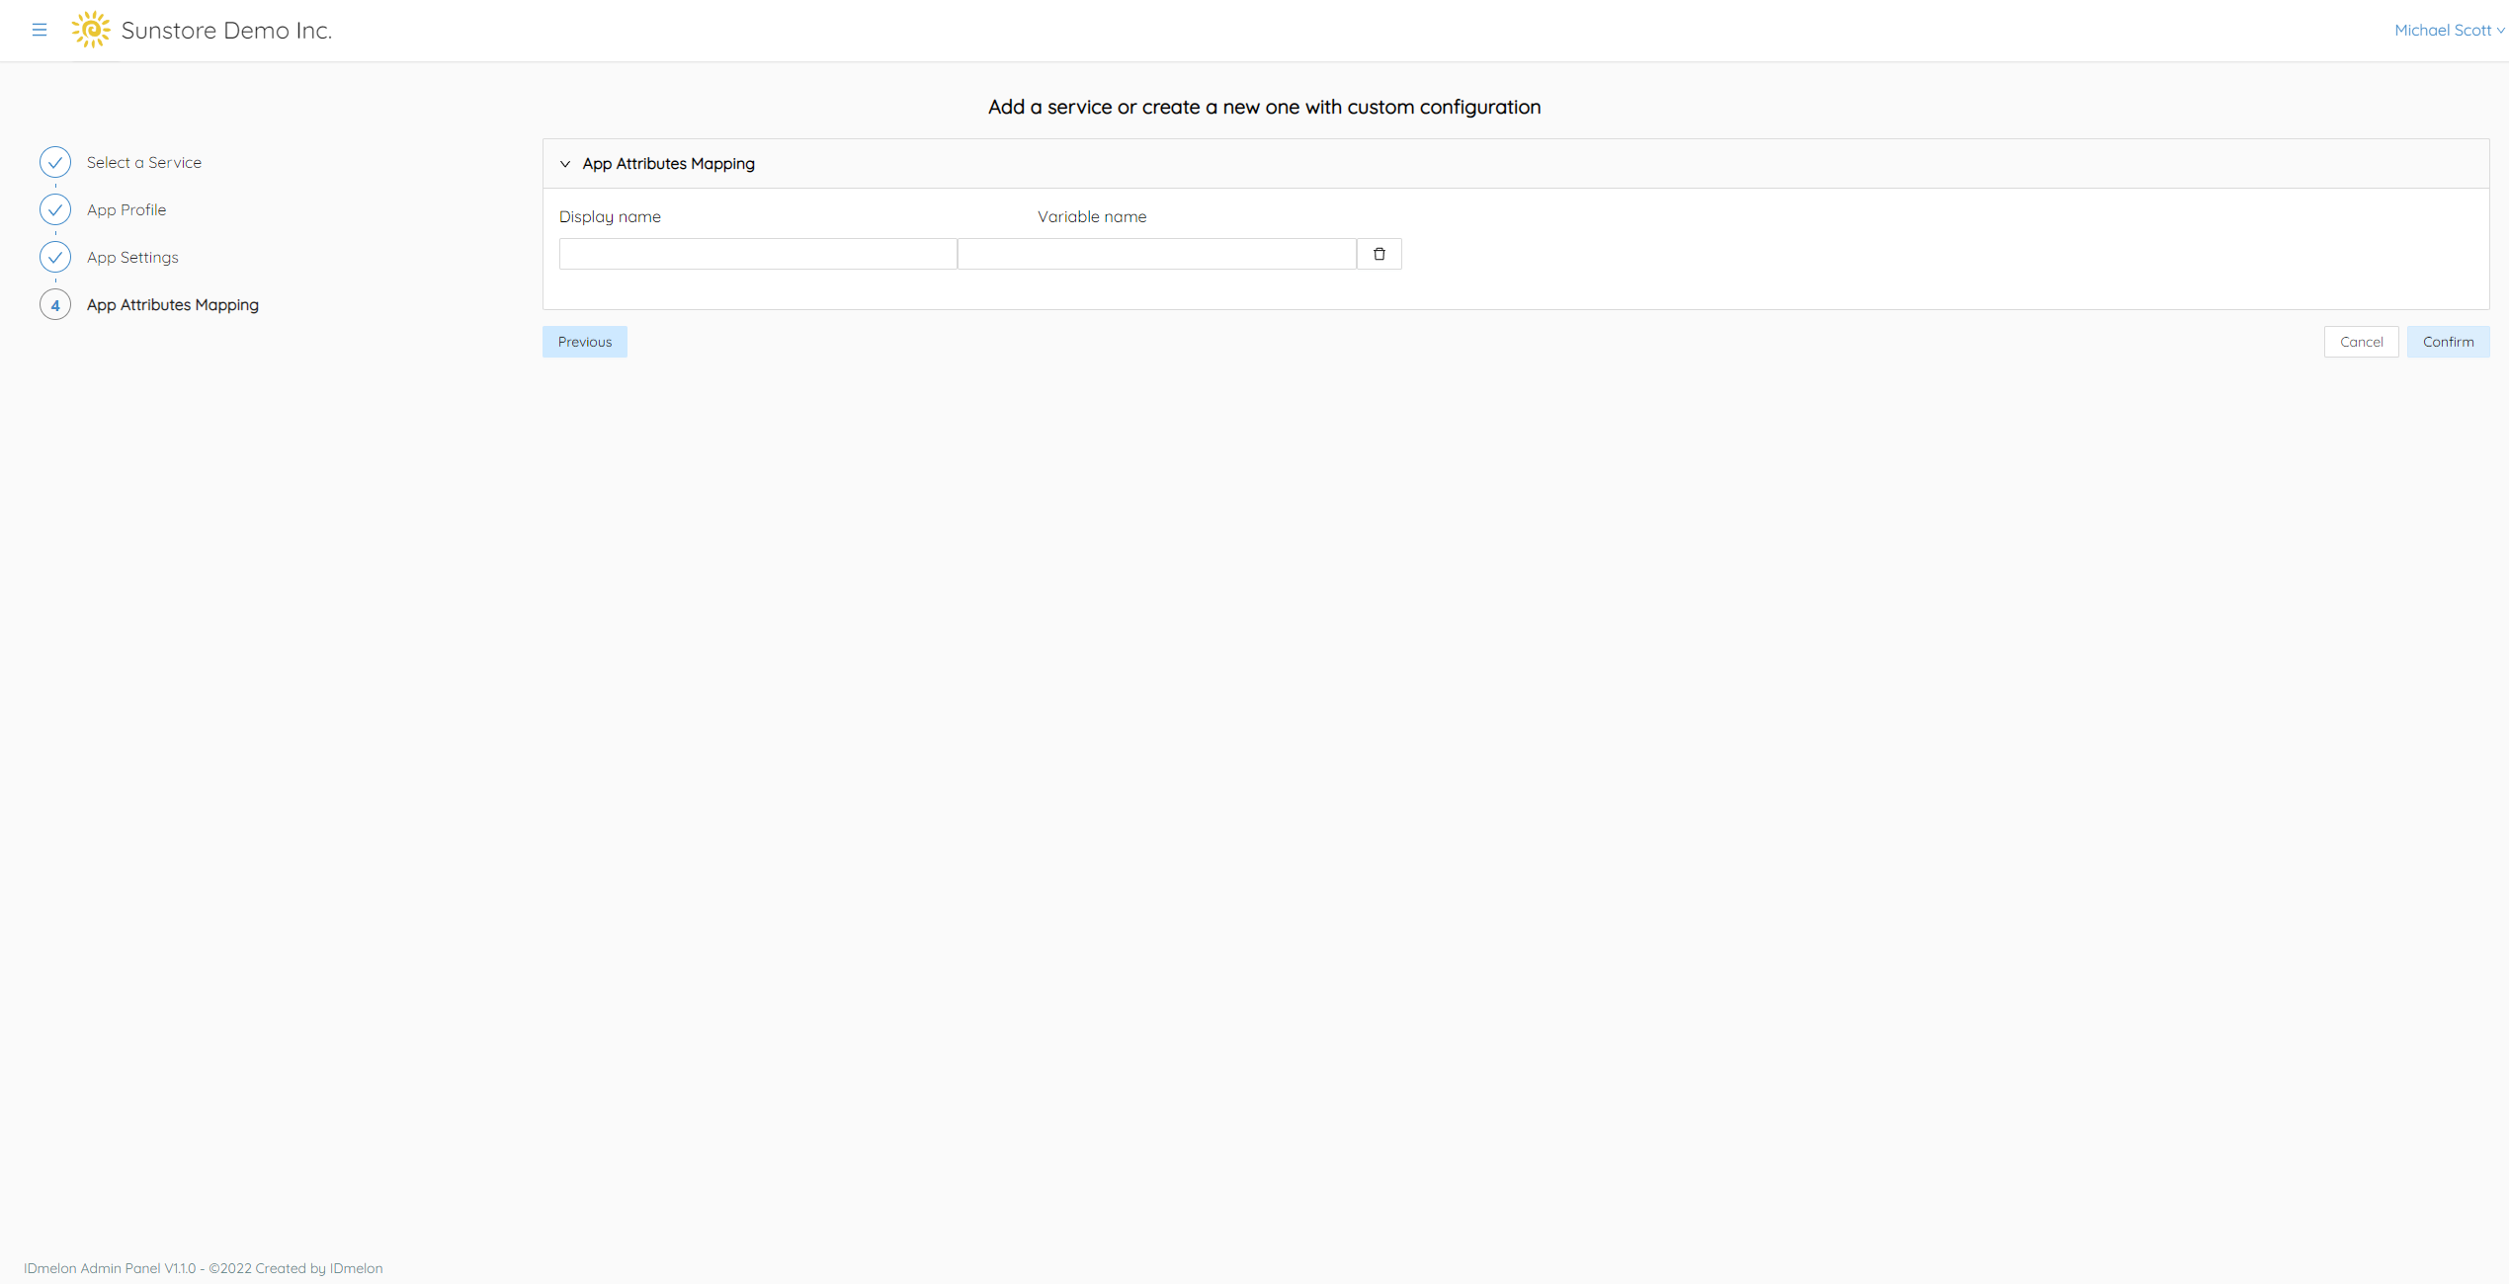This screenshot has width=2509, height=1284.
Task: Go to the App Profile step
Action: pyautogui.click(x=126, y=209)
